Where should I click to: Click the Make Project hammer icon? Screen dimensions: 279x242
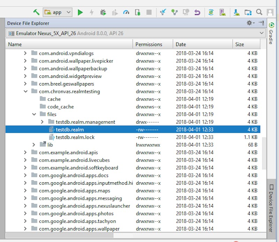coord(36,12)
